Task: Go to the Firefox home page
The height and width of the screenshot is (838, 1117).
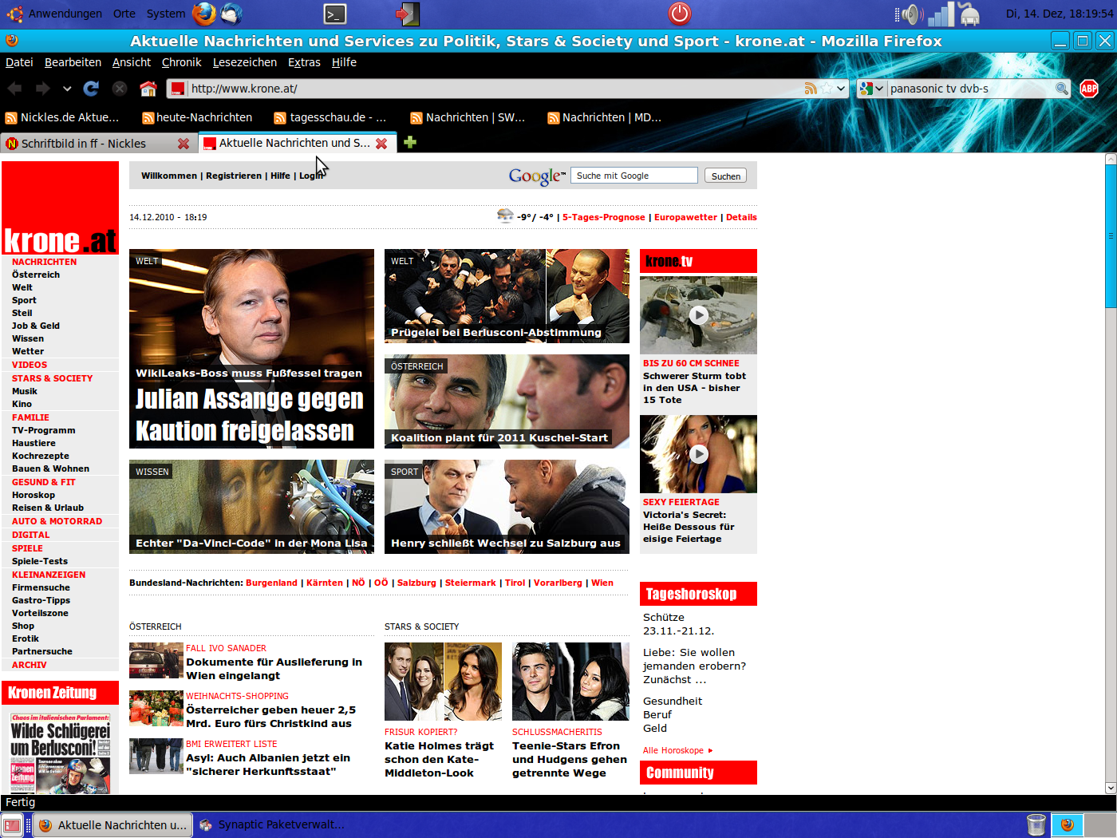Action: [148, 88]
